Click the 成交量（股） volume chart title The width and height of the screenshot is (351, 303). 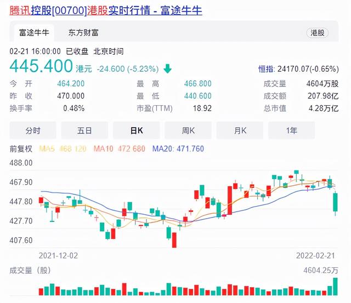pyautogui.click(x=30, y=270)
